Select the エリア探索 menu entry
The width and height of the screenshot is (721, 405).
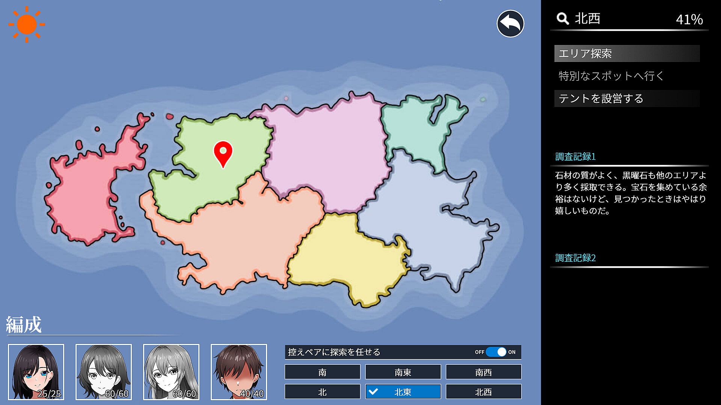627,54
